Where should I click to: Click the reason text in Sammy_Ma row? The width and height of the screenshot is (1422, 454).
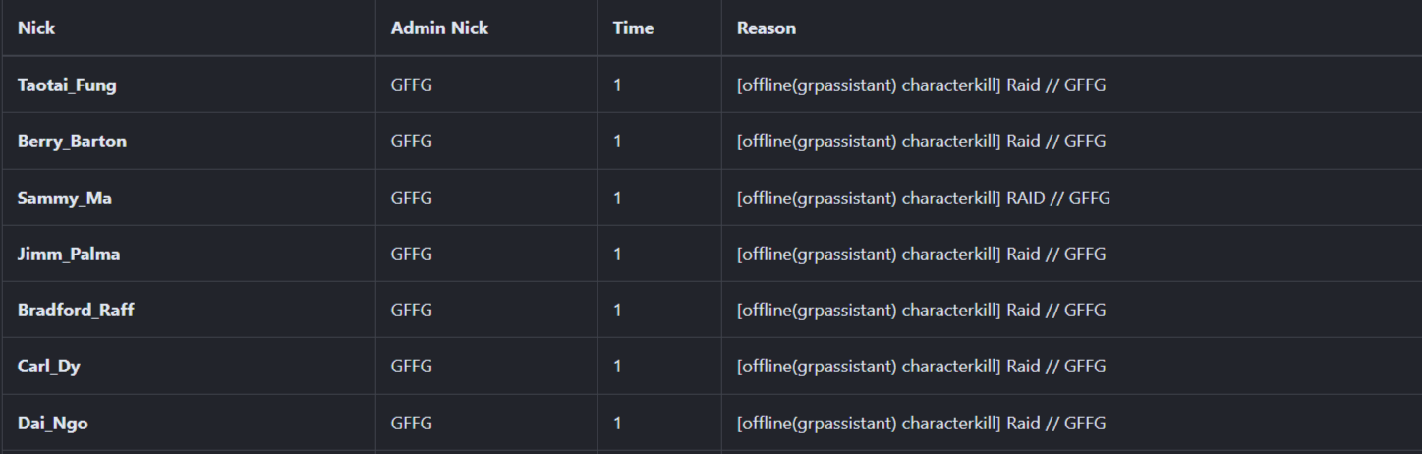923,199
